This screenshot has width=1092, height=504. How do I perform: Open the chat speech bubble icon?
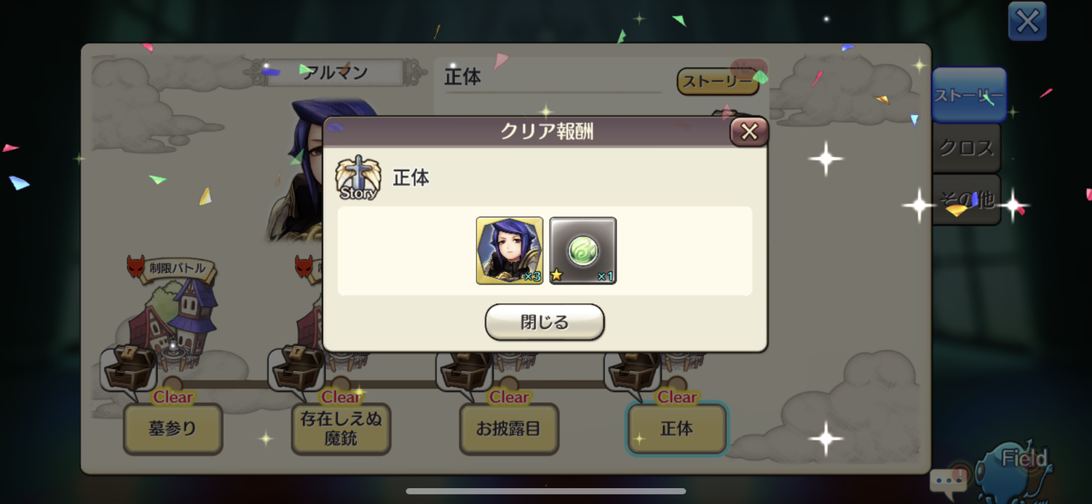tap(947, 481)
